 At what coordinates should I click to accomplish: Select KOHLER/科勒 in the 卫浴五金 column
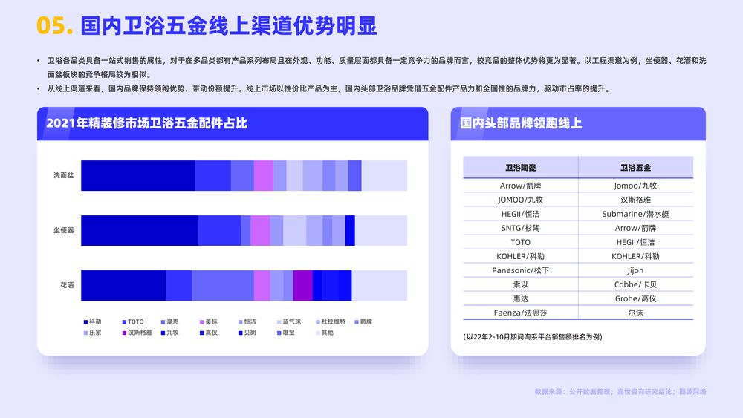[x=635, y=257]
